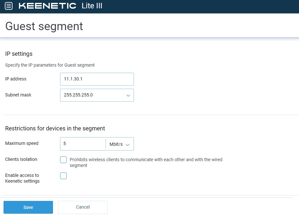Enable the Clients isolation checkbox

click(x=64, y=160)
